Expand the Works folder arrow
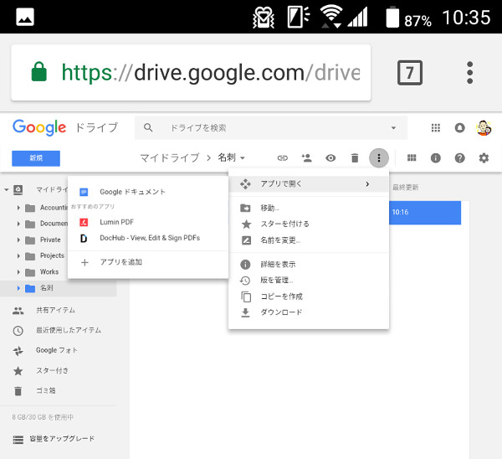This screenshot has width=502, height=459. [18, 272]
